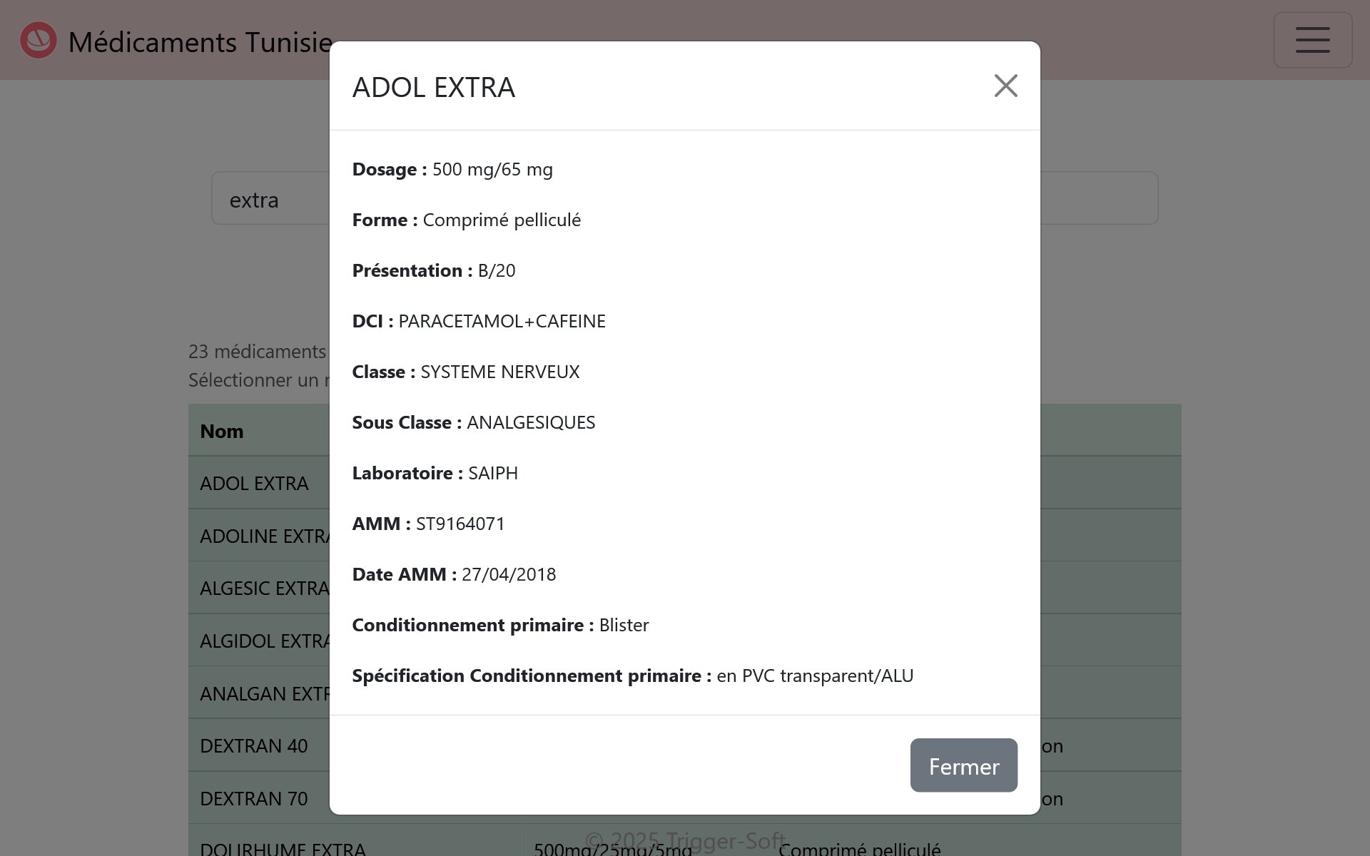1370x856 pixels.
Task: Click the ADOL EXTRA dialog title
Action: pyautogui.click(x=433, y=87)
